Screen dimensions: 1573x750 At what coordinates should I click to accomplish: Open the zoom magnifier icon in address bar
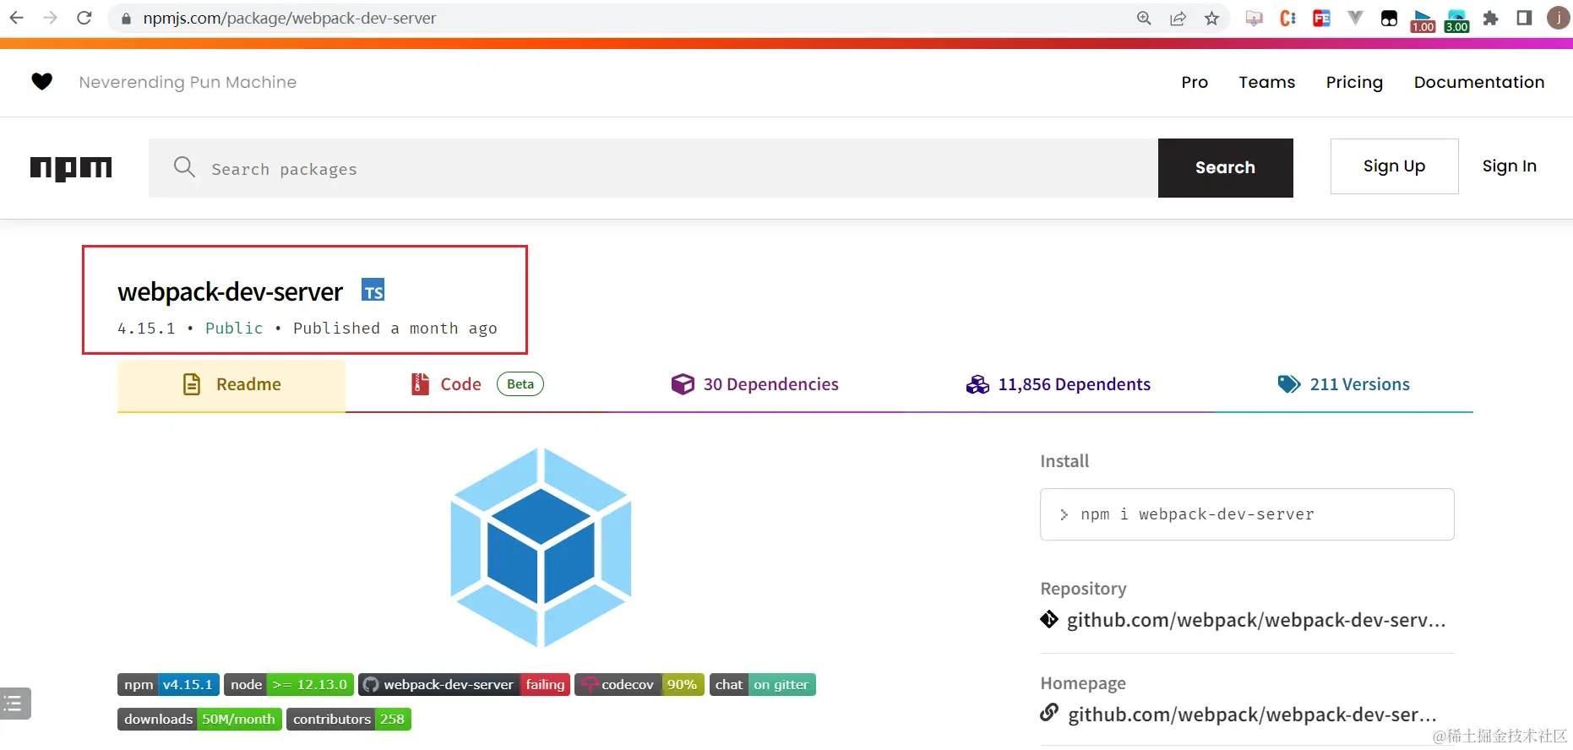[1144, 18]
